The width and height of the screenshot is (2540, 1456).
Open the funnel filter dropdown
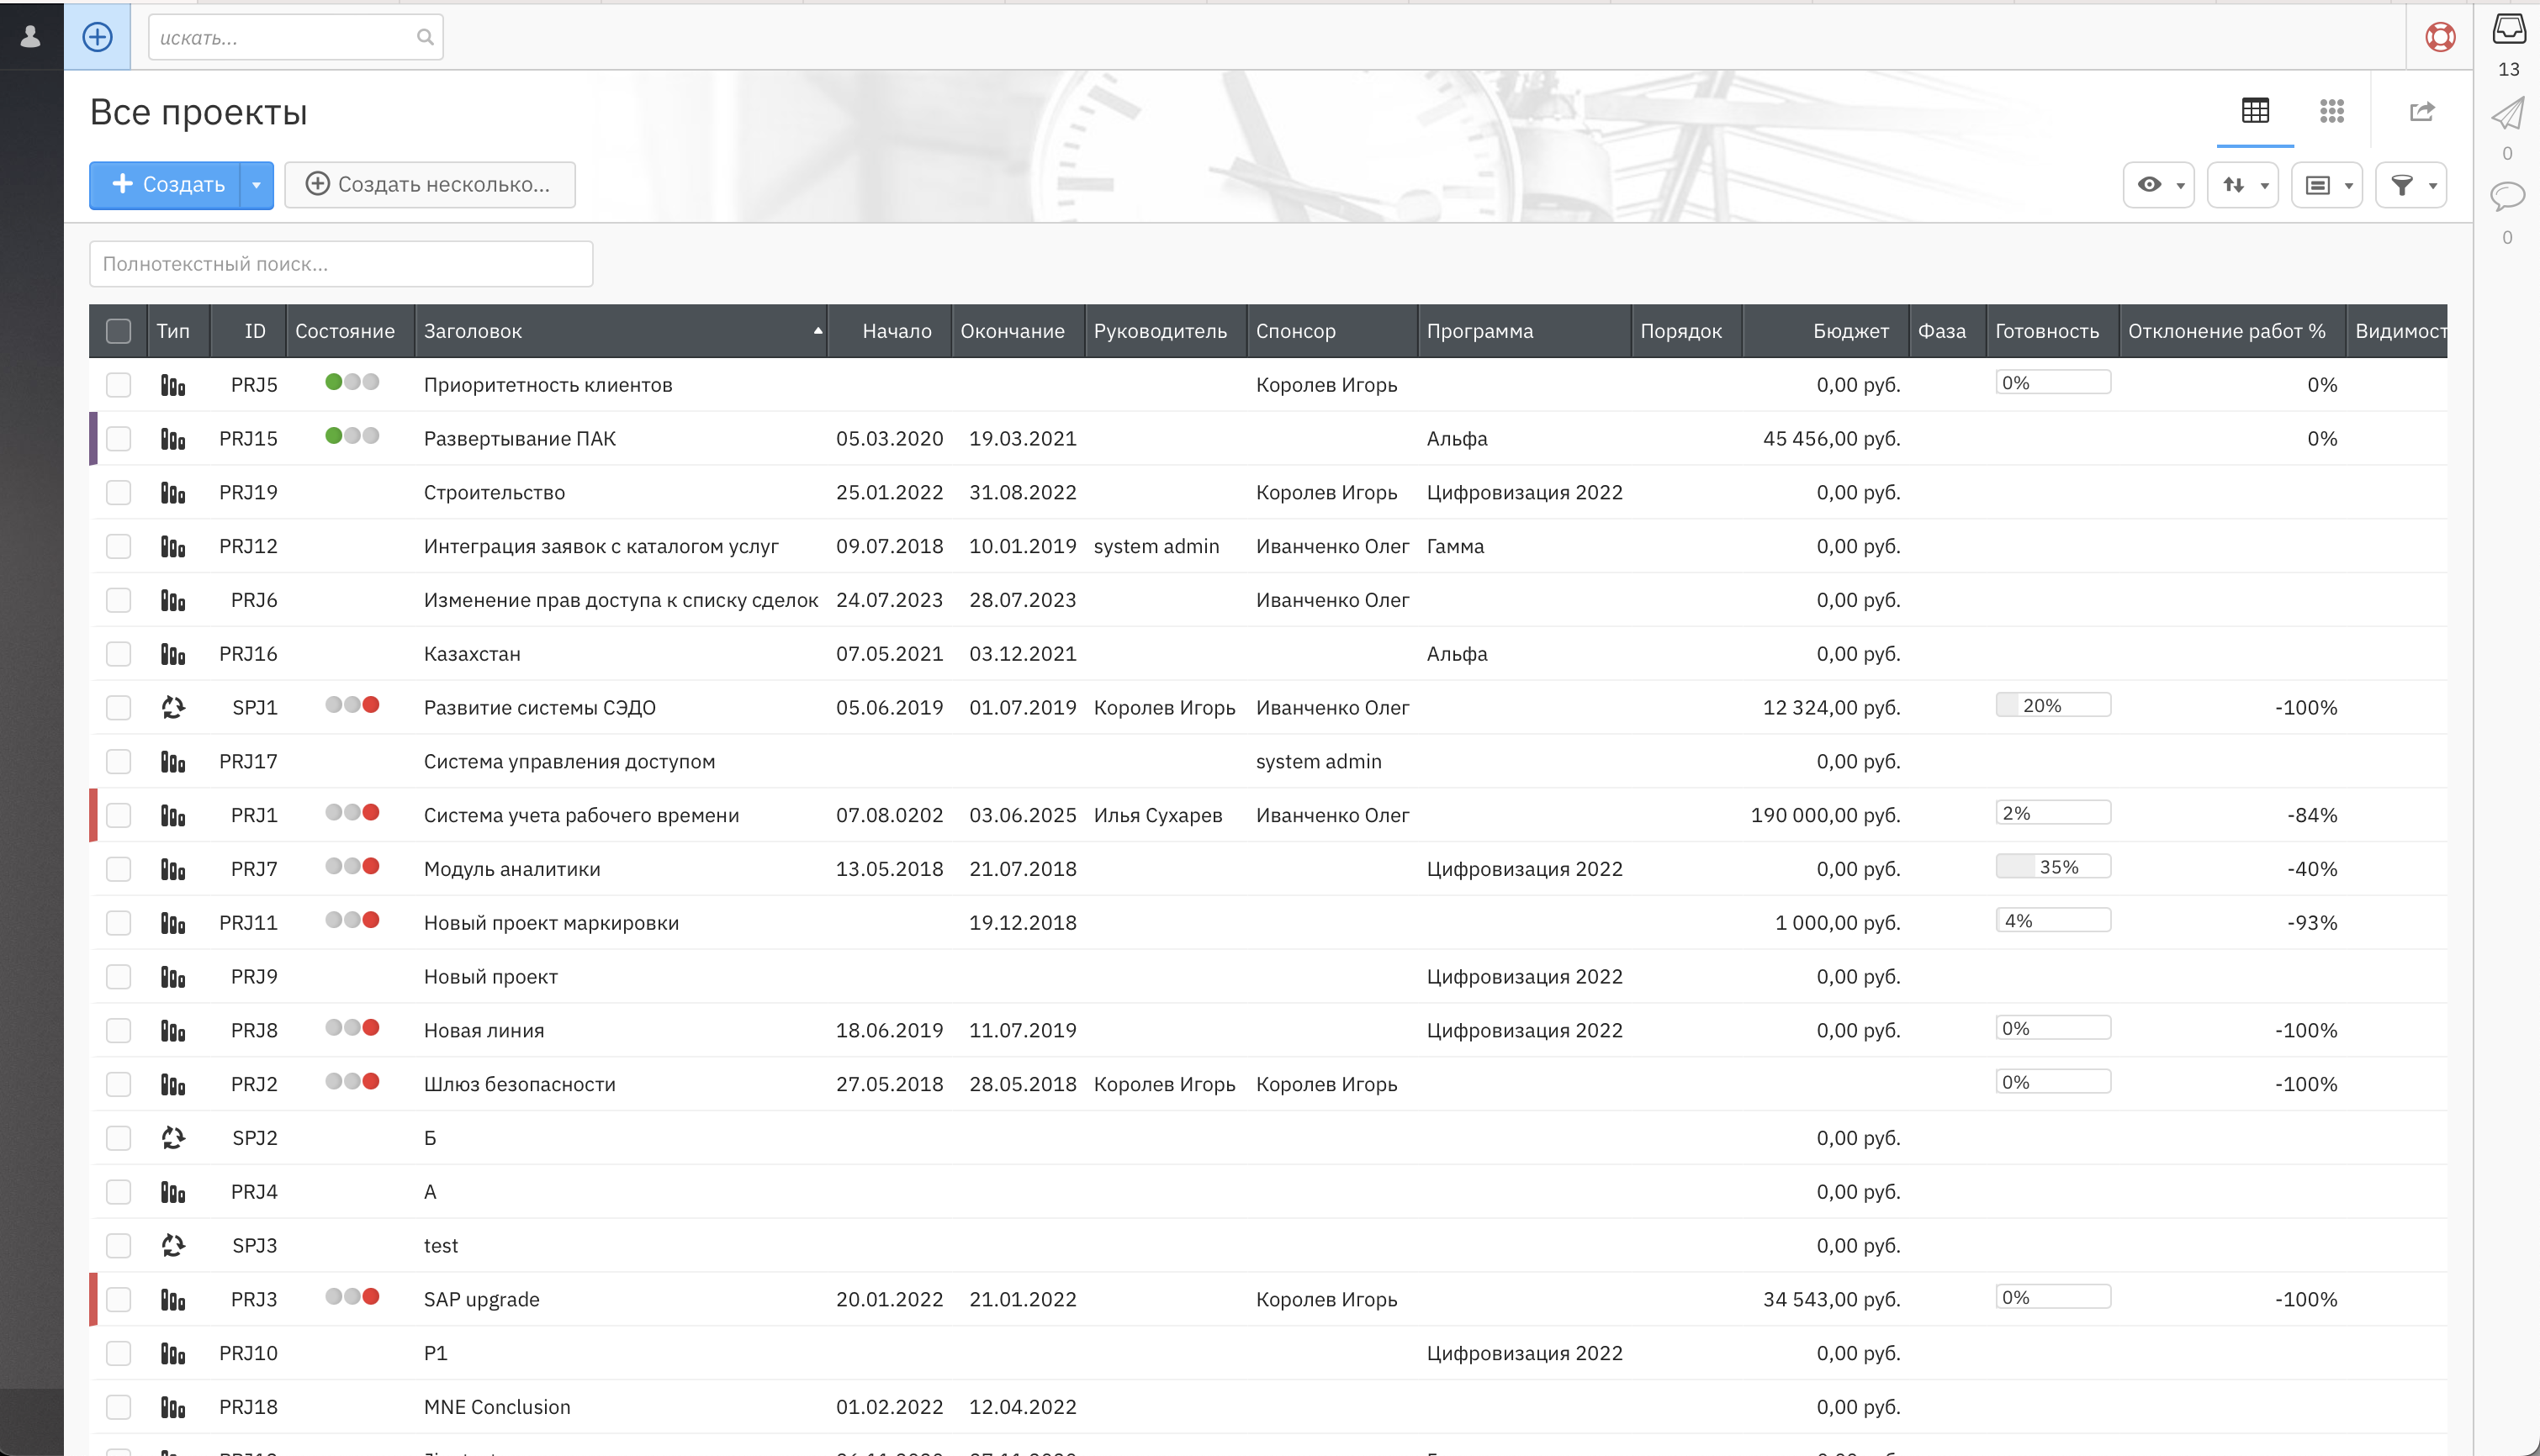point(2411,185)
